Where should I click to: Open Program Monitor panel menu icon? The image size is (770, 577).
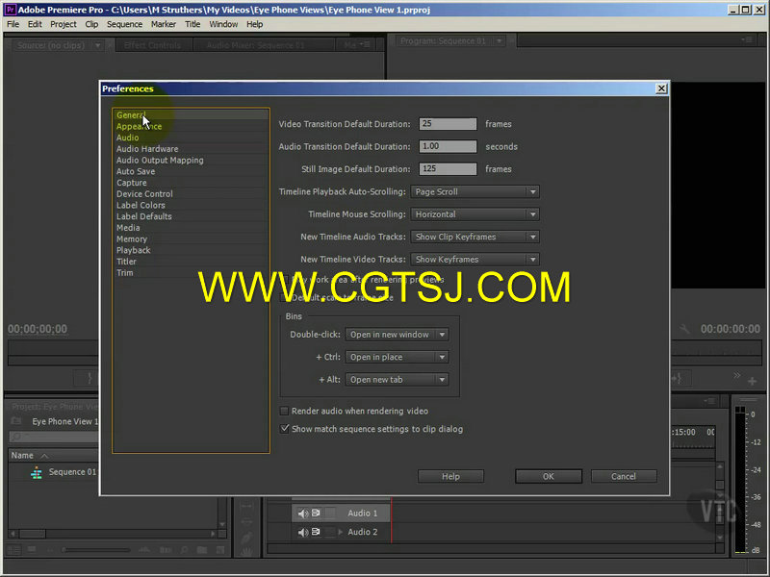tap(747, 39)
